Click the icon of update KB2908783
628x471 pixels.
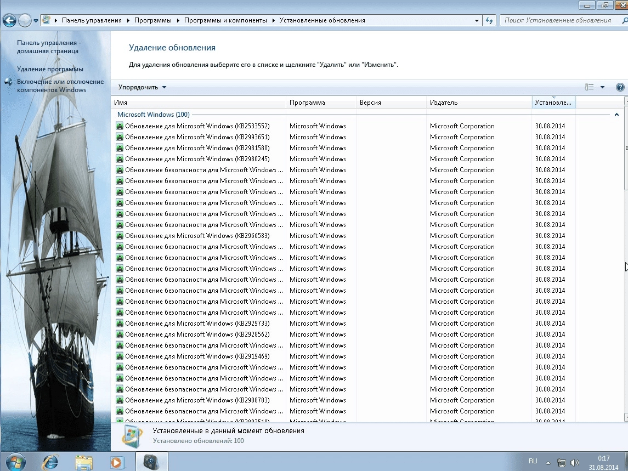pyautogui.click(x=120, y=400)
